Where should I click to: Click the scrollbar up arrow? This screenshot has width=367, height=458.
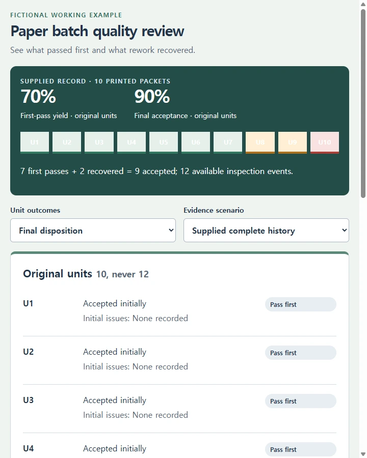[x=363, y=4]
